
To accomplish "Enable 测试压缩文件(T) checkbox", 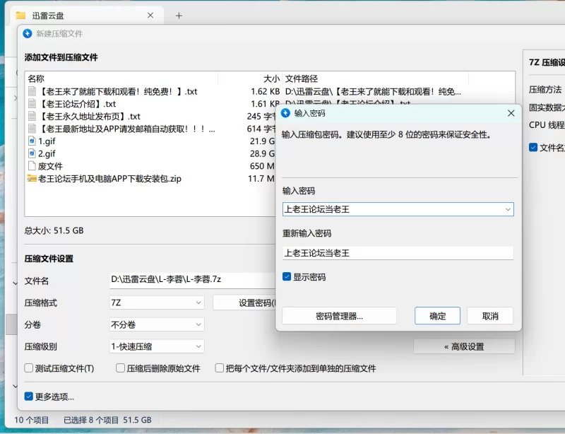I will 29,368.
